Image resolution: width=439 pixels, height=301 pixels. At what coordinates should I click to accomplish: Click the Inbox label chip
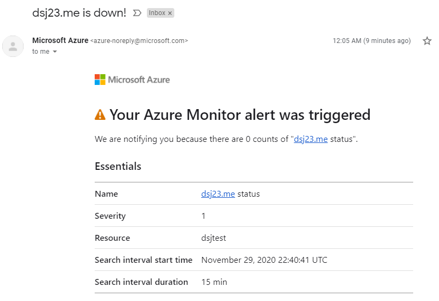tap(157, 12)
